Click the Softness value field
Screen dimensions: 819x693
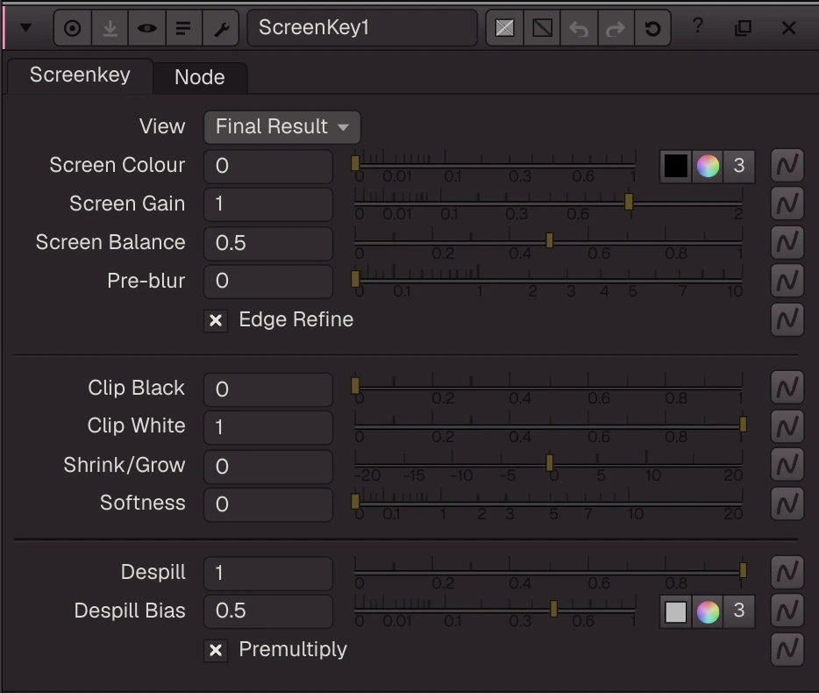click(x=268, y=504)
